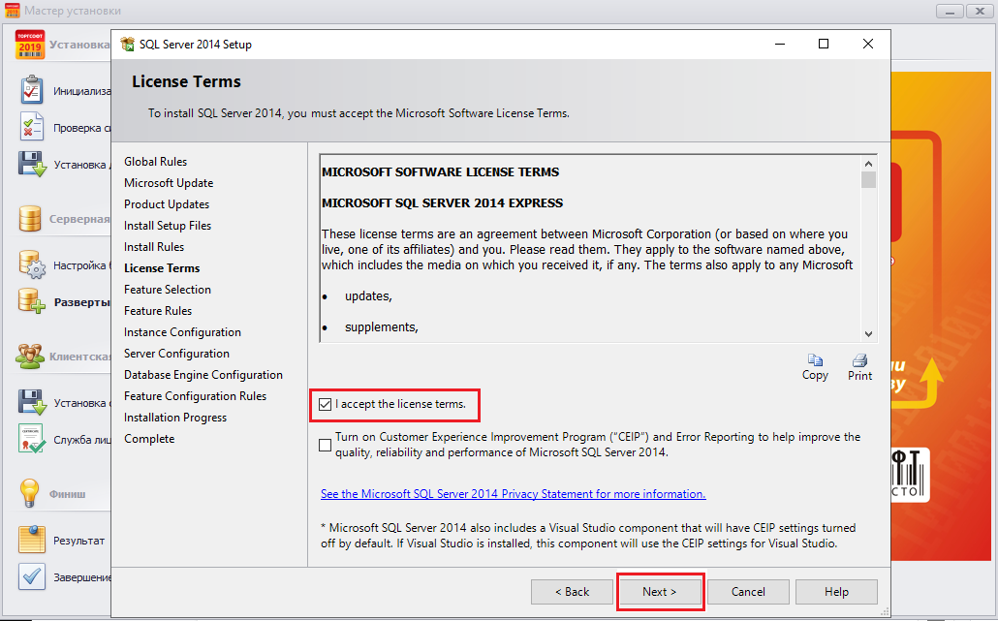Click the system check icon with checkmarks
Screen dimensions: 998x621
click(x=32, y=127)
